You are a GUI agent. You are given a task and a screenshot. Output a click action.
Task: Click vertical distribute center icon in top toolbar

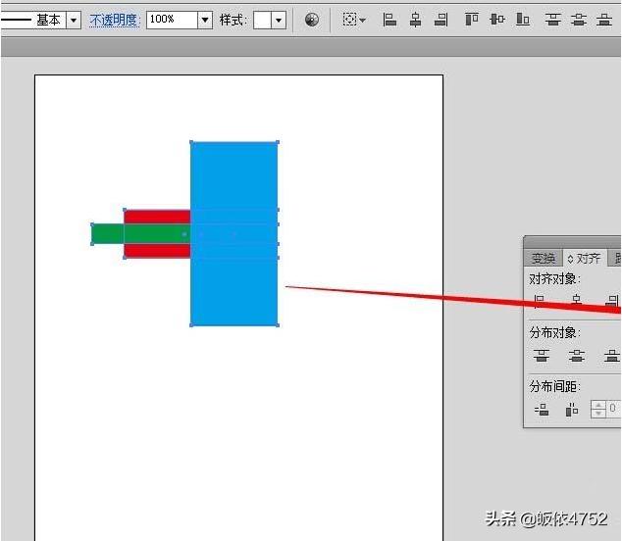579,19
